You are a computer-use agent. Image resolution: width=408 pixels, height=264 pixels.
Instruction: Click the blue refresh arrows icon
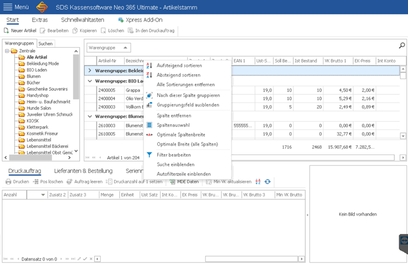click(268, 182)
